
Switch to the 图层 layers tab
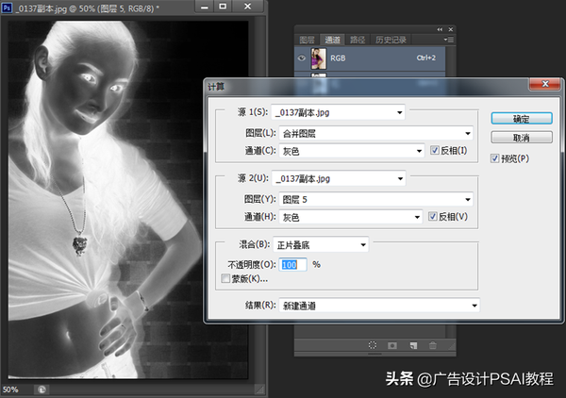tap(307, 41)
